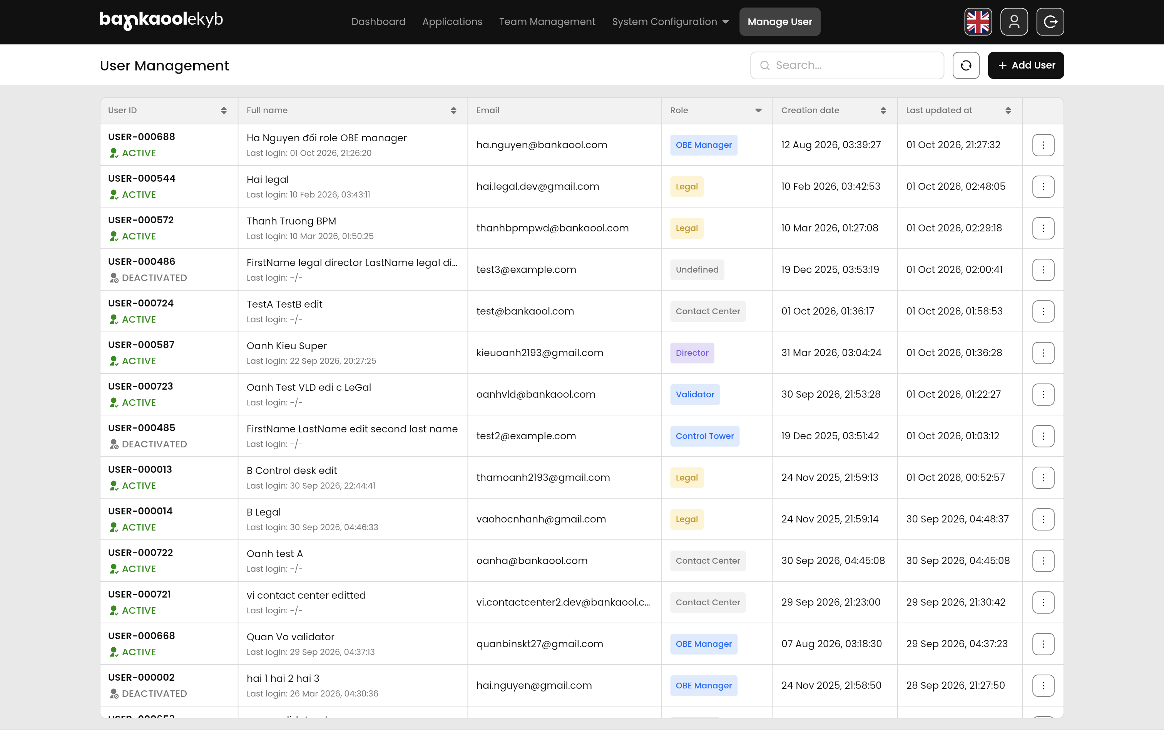Open actions menu for test2@example.com row
Screen dimensions: 1164x730
click(1043, 436)
